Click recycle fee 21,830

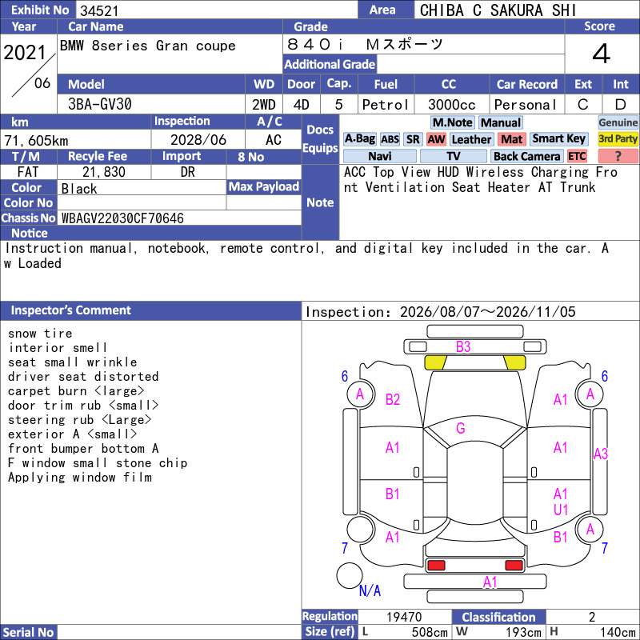coord(104,172)
